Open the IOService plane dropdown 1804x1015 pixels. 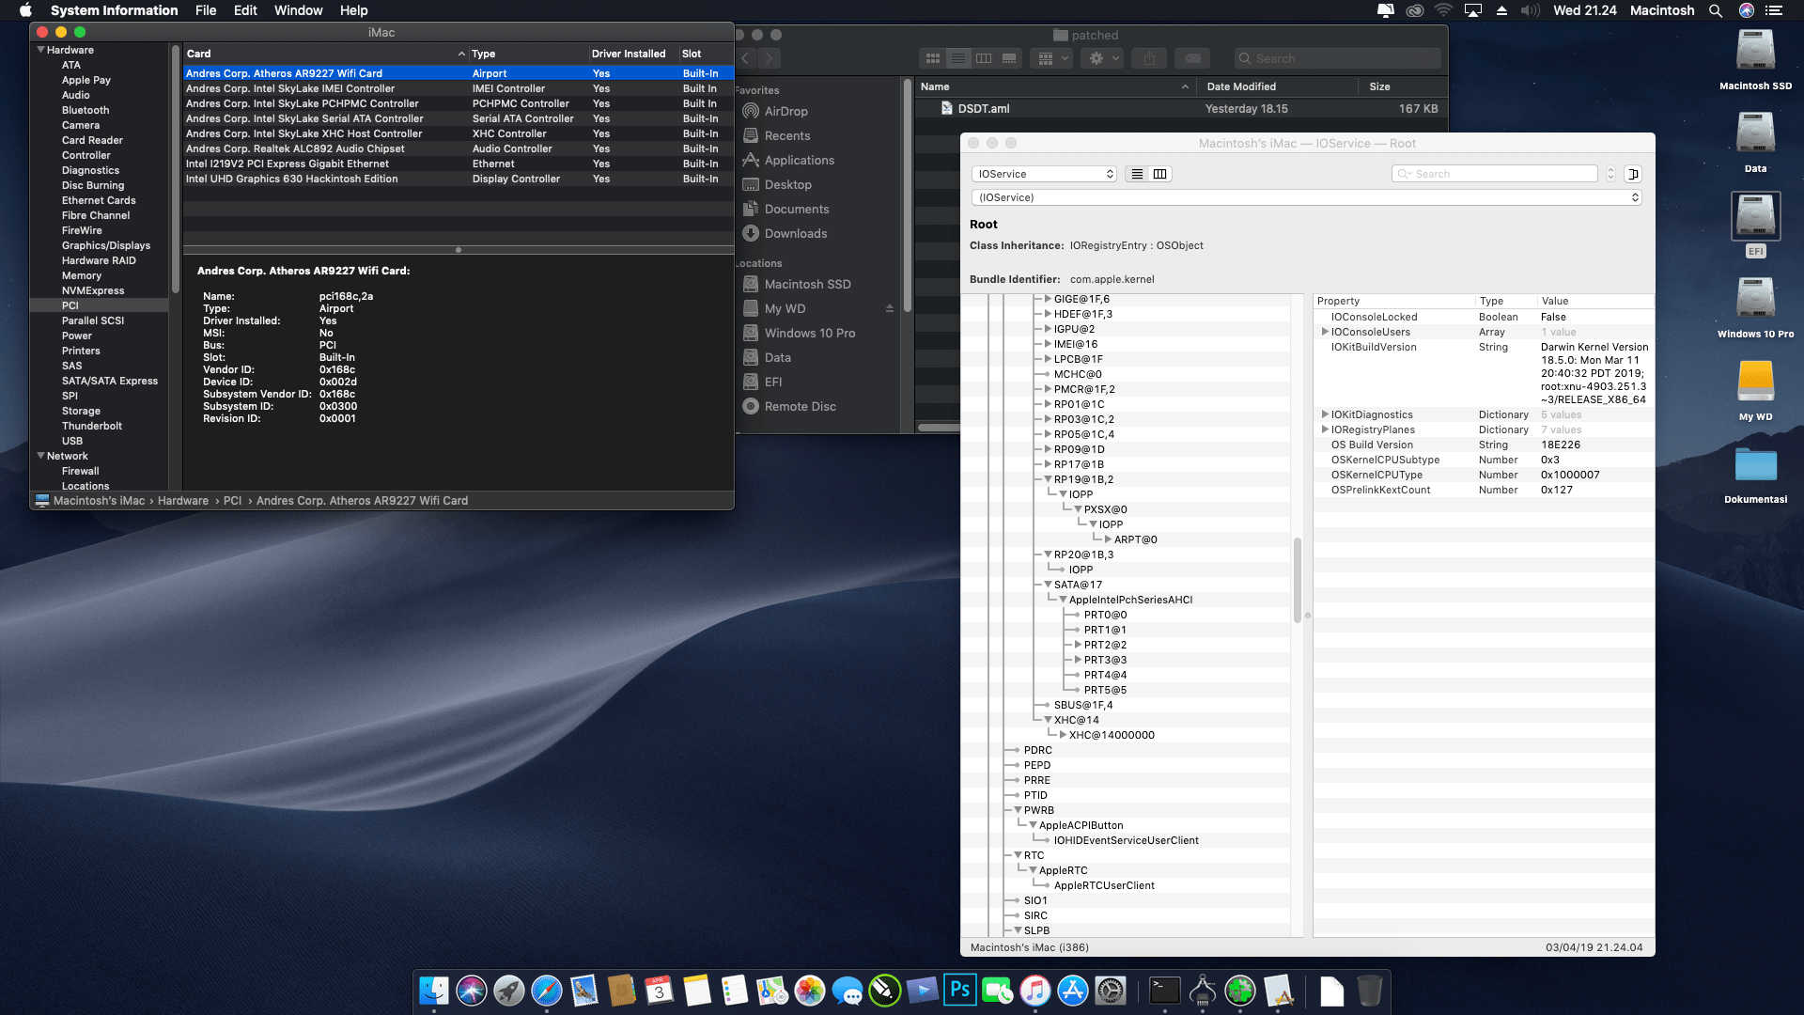(1044, 174)
